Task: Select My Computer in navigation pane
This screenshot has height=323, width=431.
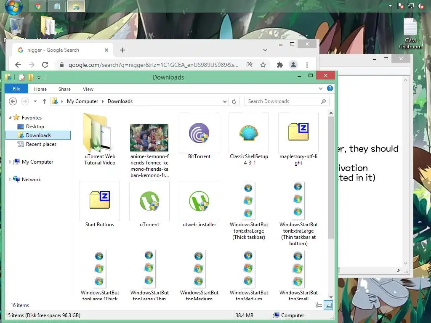Action: pos(37,162)
